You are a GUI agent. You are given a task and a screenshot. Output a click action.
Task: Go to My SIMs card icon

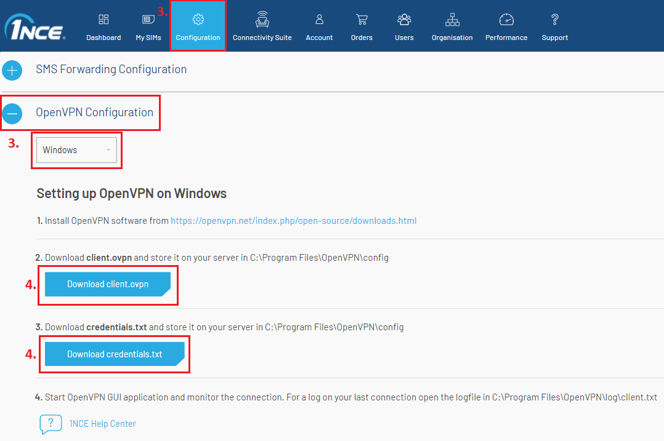(x=148, y=20)
